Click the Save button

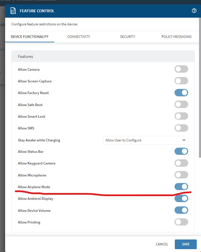[x=186, y=244]
